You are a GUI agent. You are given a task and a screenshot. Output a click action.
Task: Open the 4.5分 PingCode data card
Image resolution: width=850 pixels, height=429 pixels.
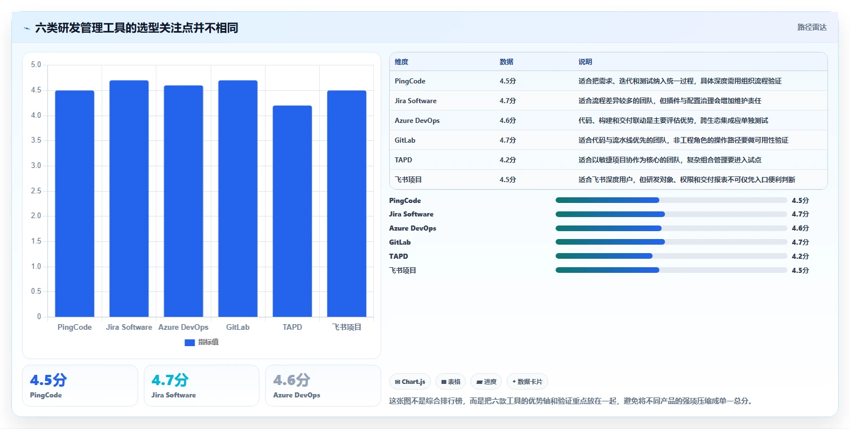coord(80,386)
